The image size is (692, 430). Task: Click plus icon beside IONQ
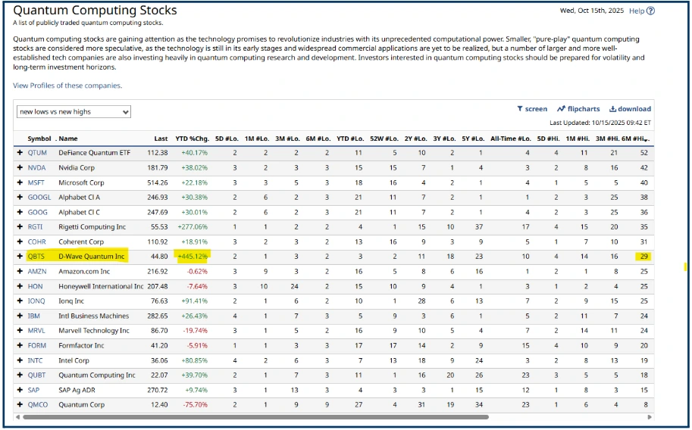[x=20, y=301]
